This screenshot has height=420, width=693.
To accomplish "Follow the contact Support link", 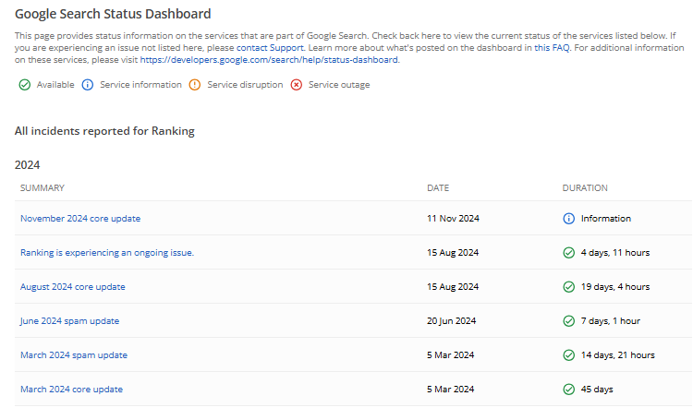I will (270, 48).
